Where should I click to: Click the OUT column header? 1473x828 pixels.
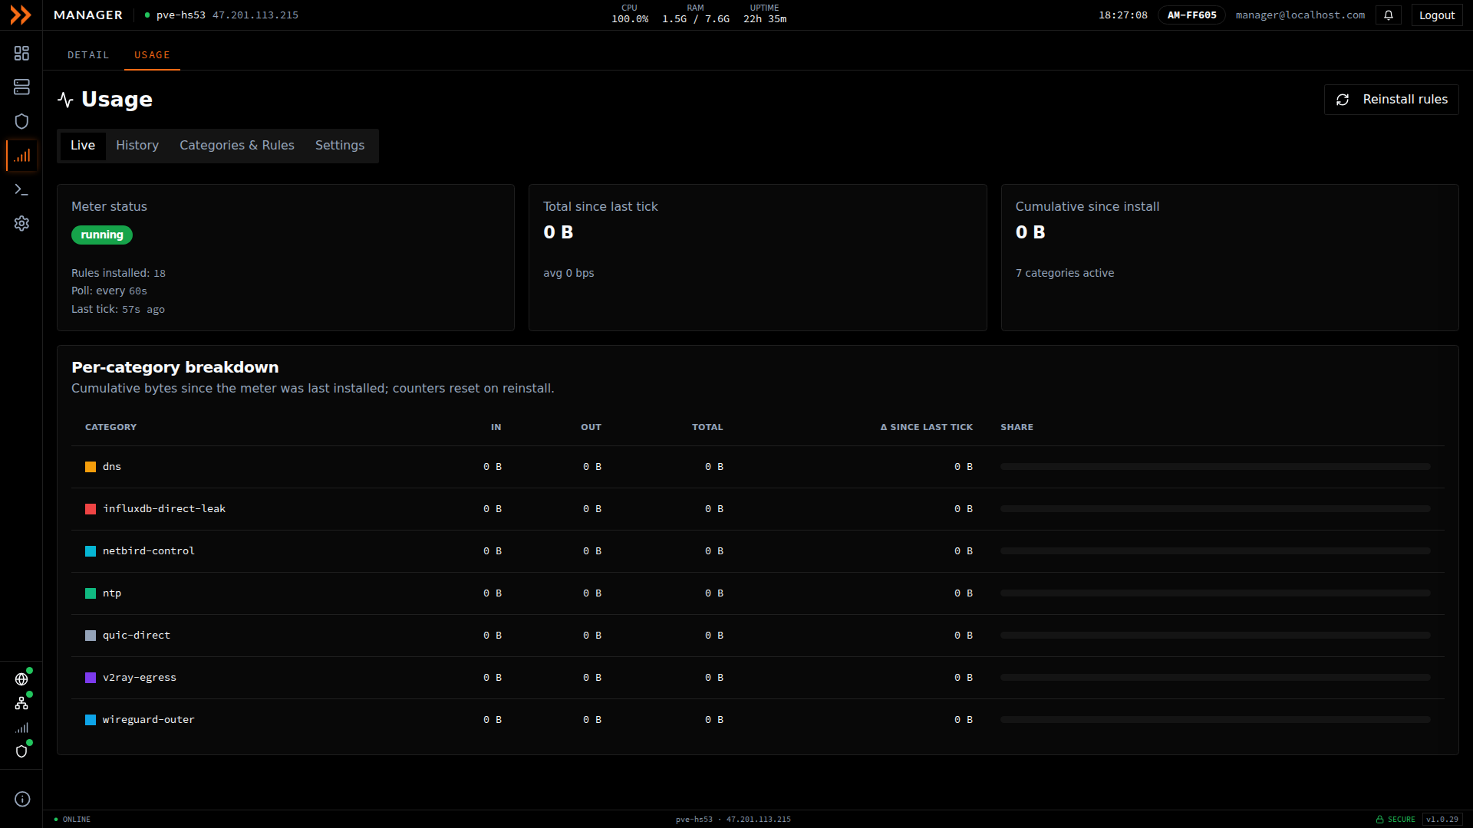coord(591,427)
